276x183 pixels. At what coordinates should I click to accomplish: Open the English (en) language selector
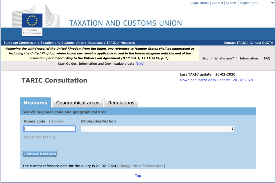pos(256,3)
